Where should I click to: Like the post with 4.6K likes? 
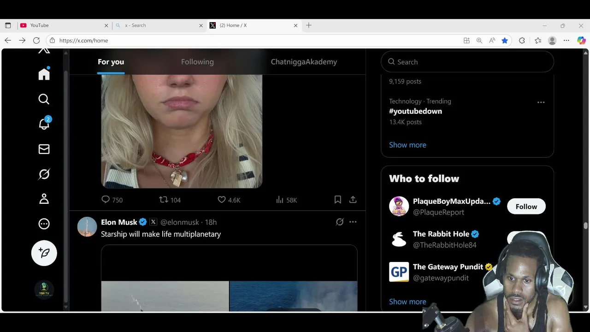click(x=229, y=200)
